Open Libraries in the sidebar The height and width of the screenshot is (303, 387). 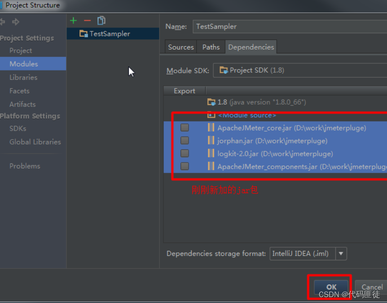[23, 78]
